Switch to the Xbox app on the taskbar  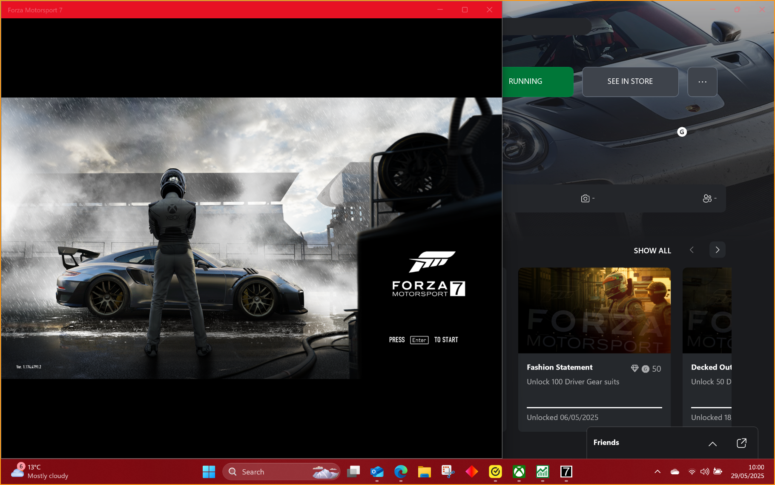519,472
